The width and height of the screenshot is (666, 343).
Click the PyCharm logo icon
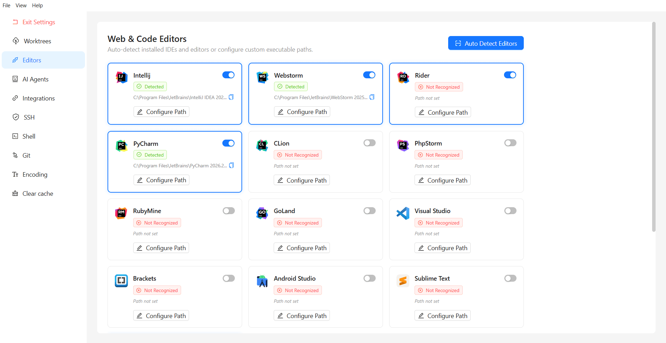coord(121,146)
